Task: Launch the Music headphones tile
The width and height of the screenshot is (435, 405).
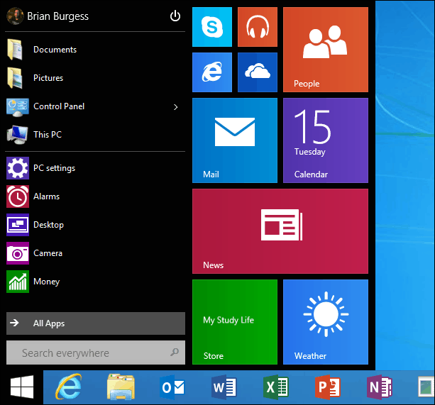Action: pos(258,27)
